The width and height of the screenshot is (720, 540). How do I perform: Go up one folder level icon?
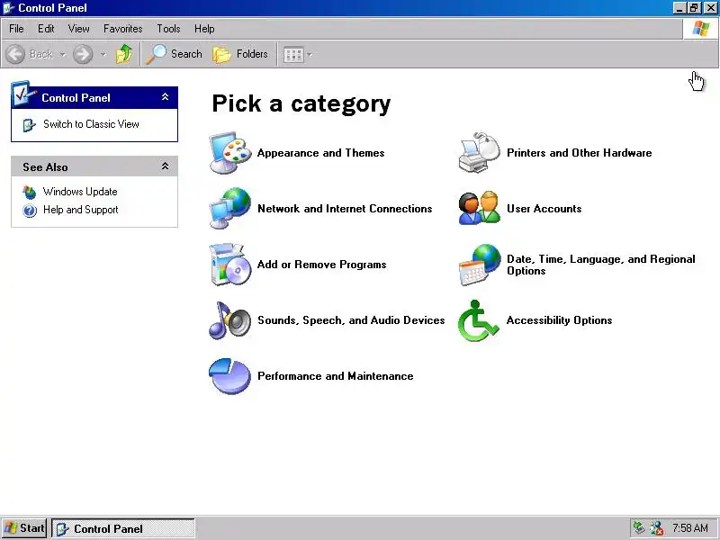[123, 54]
